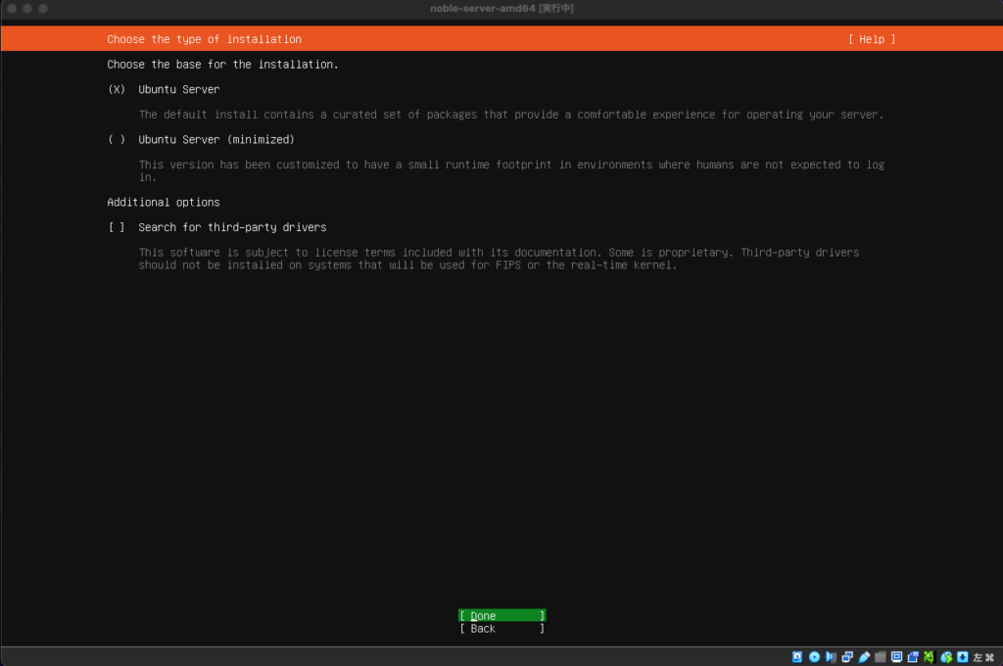Open the USB devices plug icon
1003x666 pixels.
click(x=864, y=657)
